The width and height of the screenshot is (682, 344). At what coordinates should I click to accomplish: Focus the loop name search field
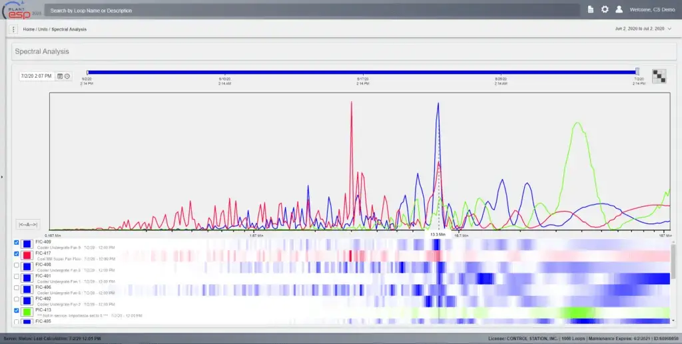click(313, 11)
